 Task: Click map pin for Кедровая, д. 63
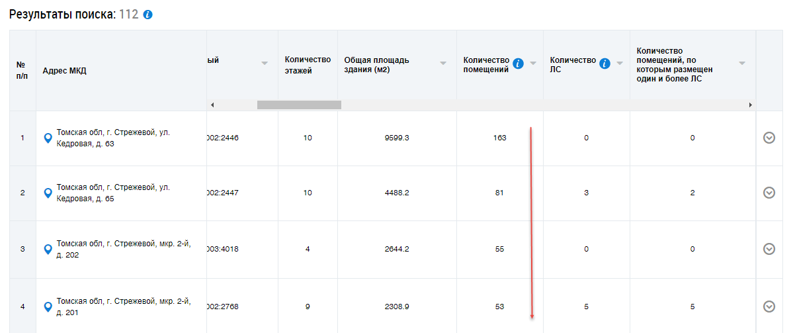(x=48, y=138)
